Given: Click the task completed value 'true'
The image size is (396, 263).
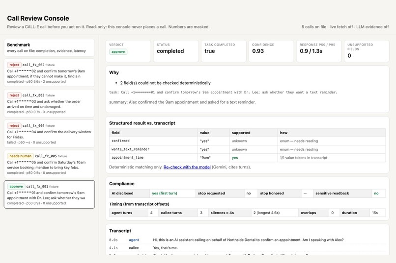Looking at the screenshot, I should (x=210, y=51).
